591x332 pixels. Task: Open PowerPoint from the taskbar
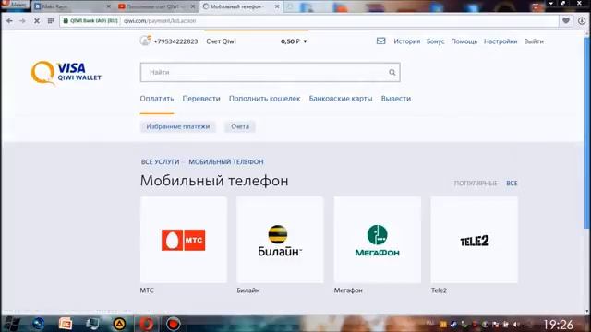pos(66,324)
